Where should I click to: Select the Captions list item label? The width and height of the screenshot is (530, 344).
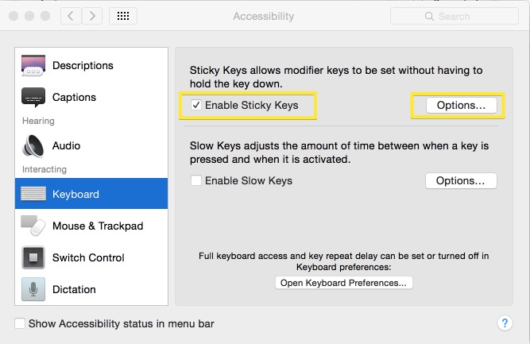pos(75,97)
